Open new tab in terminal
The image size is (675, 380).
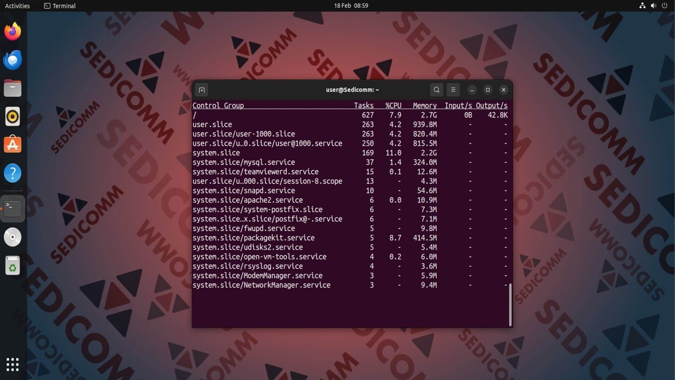(x=201, y=90)
